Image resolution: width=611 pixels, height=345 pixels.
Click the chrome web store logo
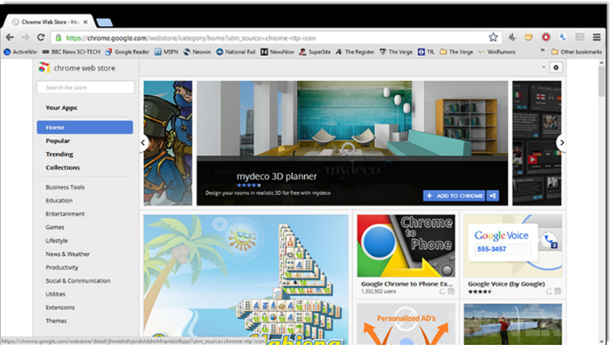(x=44, y=68)
